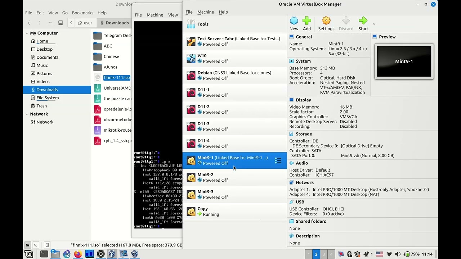Select the Test Server - Tahr VM
461x259 pixels.
tap(235, 41)
